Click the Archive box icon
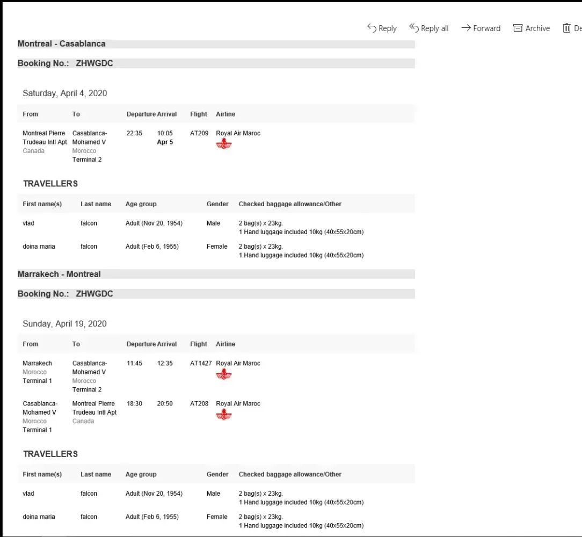 518,28
